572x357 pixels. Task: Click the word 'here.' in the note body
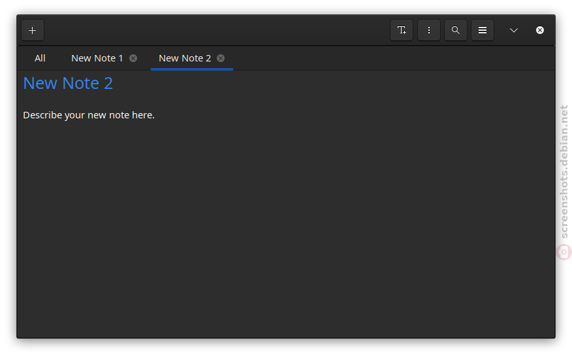point(143,115)
